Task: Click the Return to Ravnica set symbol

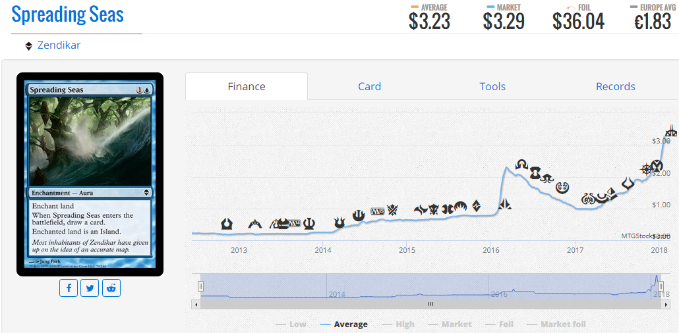Action: click(227, 224)
